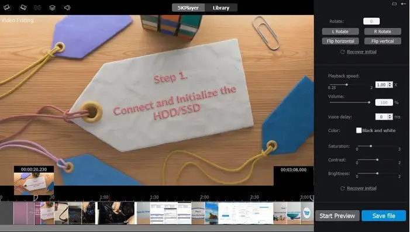Screen dimensions: 410x232
Task: Click the speaker volume icon in top toolbar
Action: pos(67,8)
